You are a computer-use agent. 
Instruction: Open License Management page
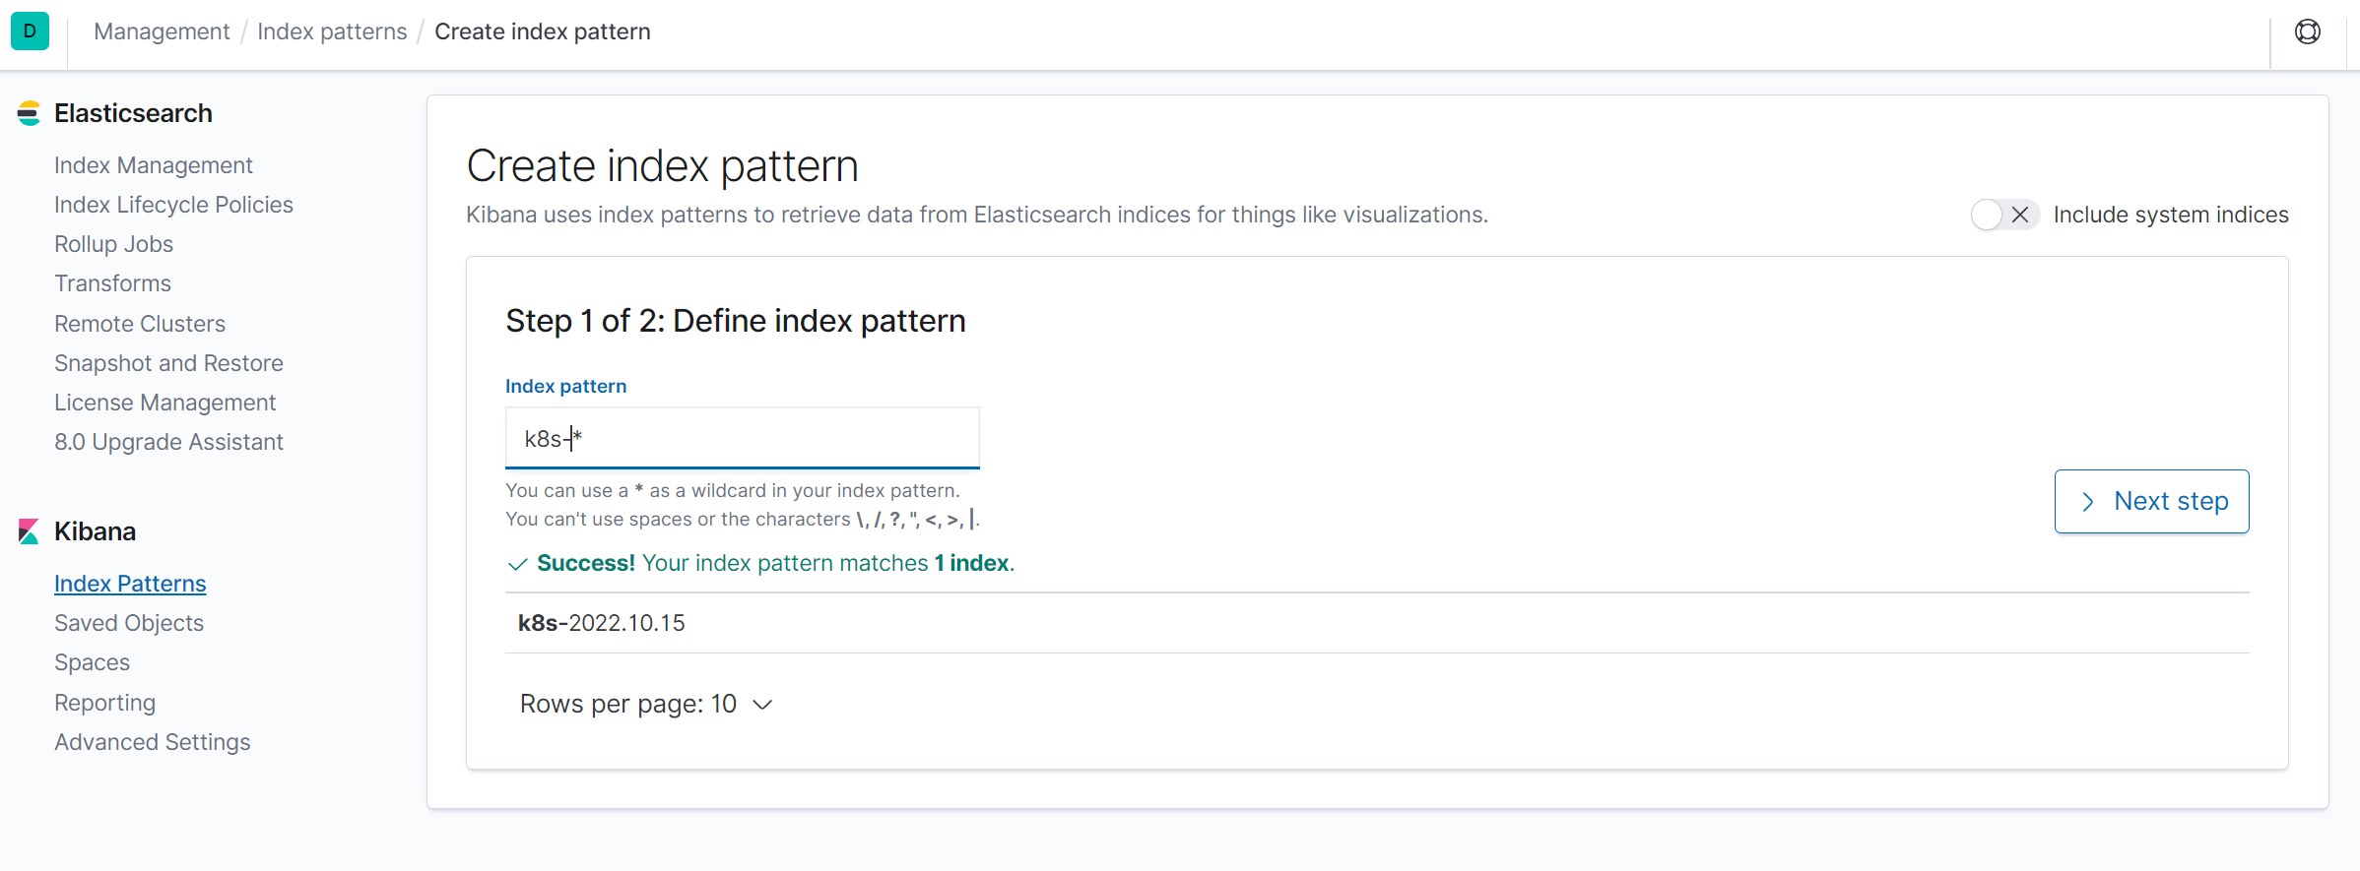[x=164, y=403]
